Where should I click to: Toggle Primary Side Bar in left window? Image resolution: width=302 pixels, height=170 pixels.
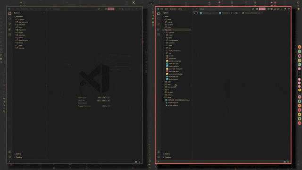point(123,9)
